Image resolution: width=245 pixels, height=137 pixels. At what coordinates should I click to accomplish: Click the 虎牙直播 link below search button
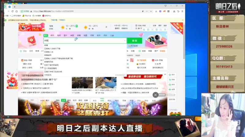coord(133,46)
